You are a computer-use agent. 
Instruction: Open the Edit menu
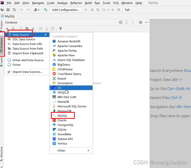click(17, 3)
